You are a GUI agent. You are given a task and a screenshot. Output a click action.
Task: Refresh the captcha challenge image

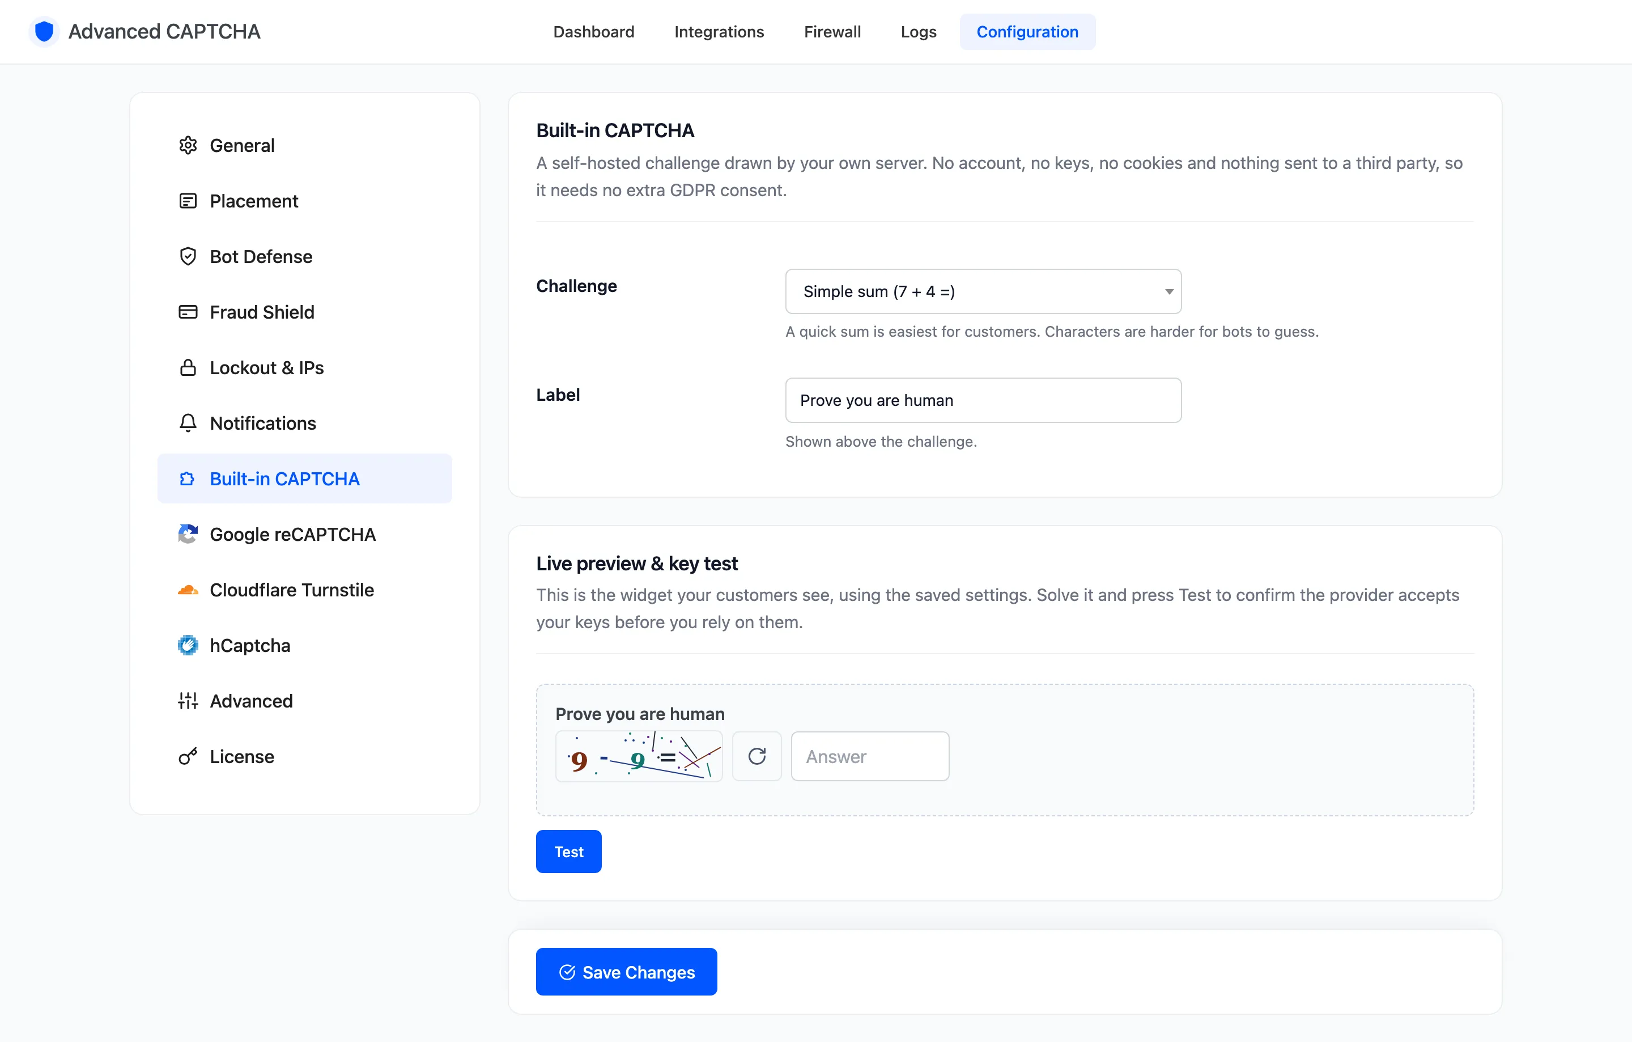tap(757, 756)
